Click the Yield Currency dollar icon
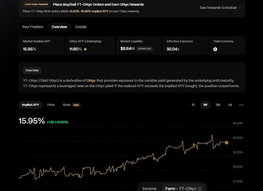 coord(215,49)
